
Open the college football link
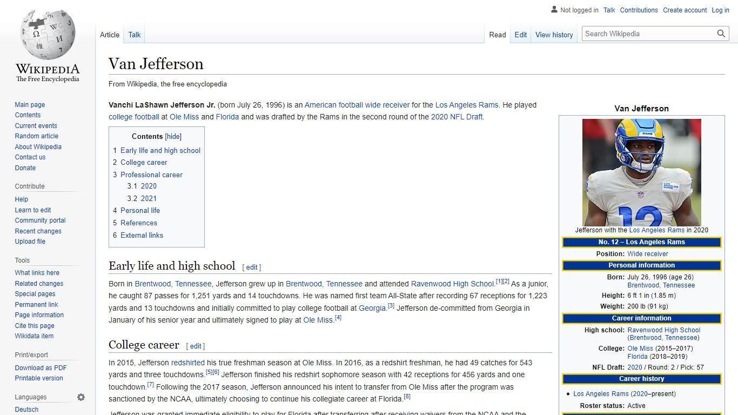pos(134,117)
